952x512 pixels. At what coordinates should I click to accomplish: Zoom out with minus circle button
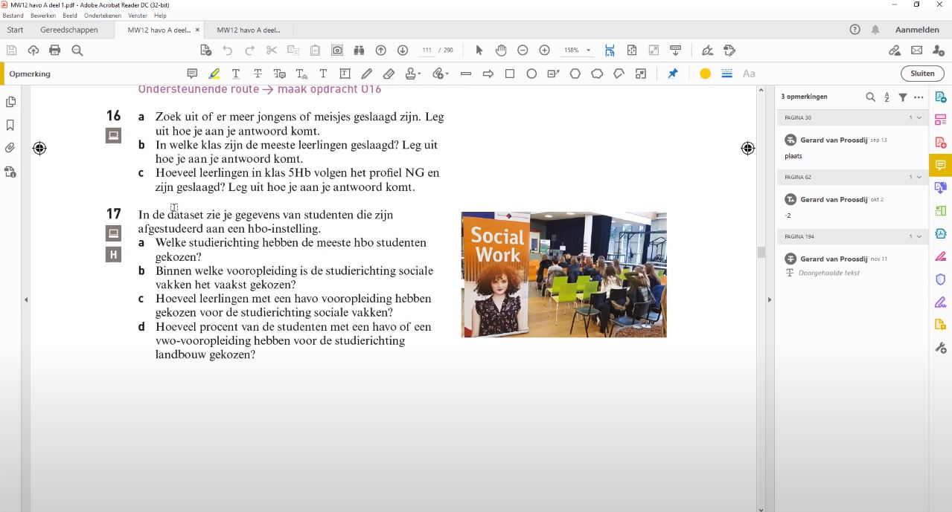coord(523,50)
